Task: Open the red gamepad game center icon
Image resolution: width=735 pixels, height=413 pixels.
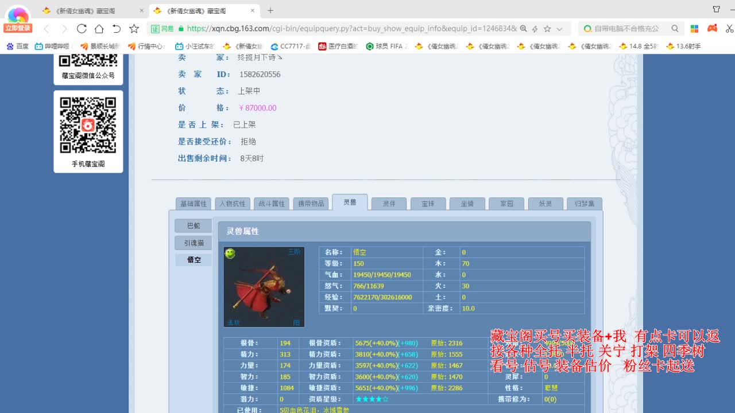Action: [x=711, y=28]
